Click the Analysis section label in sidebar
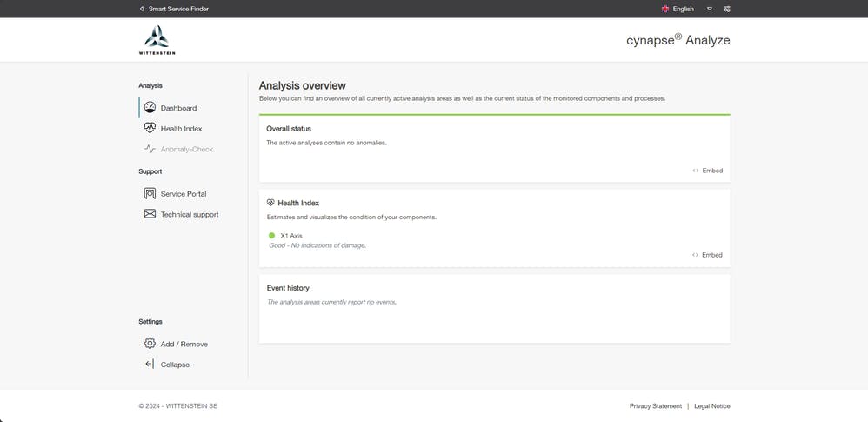 tap(150, 85)
